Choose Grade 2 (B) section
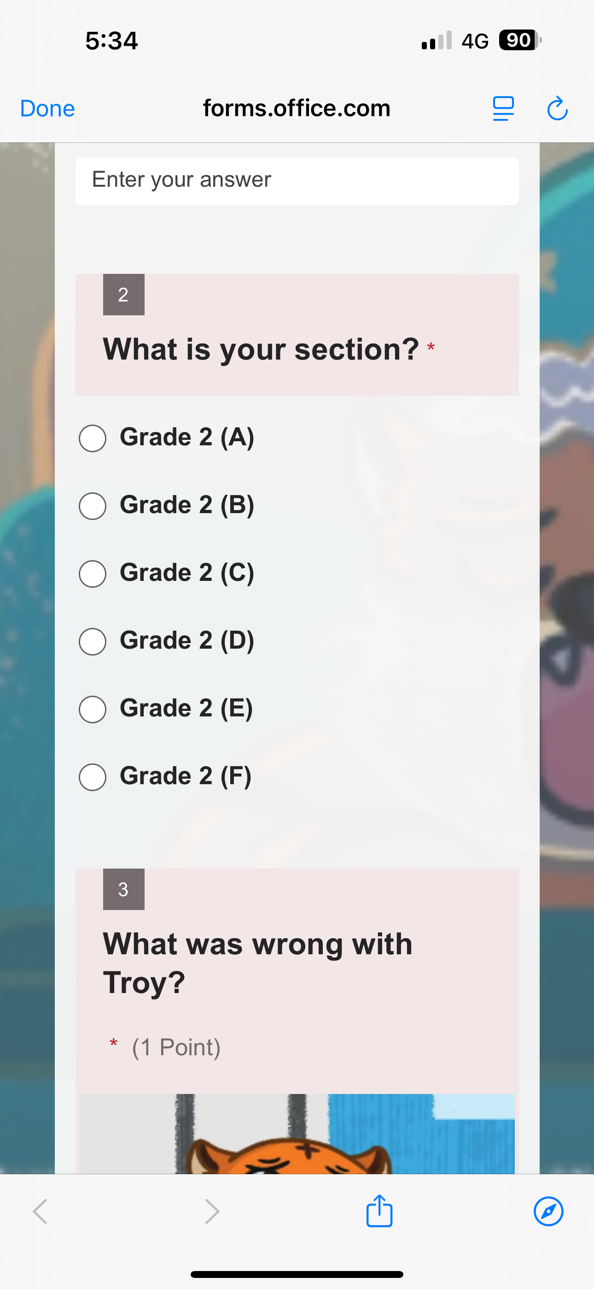 point(93,506)
